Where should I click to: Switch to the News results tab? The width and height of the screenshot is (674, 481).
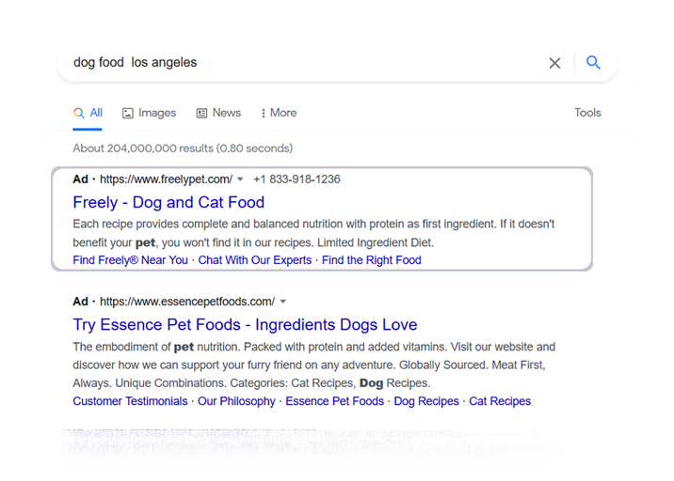218,113
